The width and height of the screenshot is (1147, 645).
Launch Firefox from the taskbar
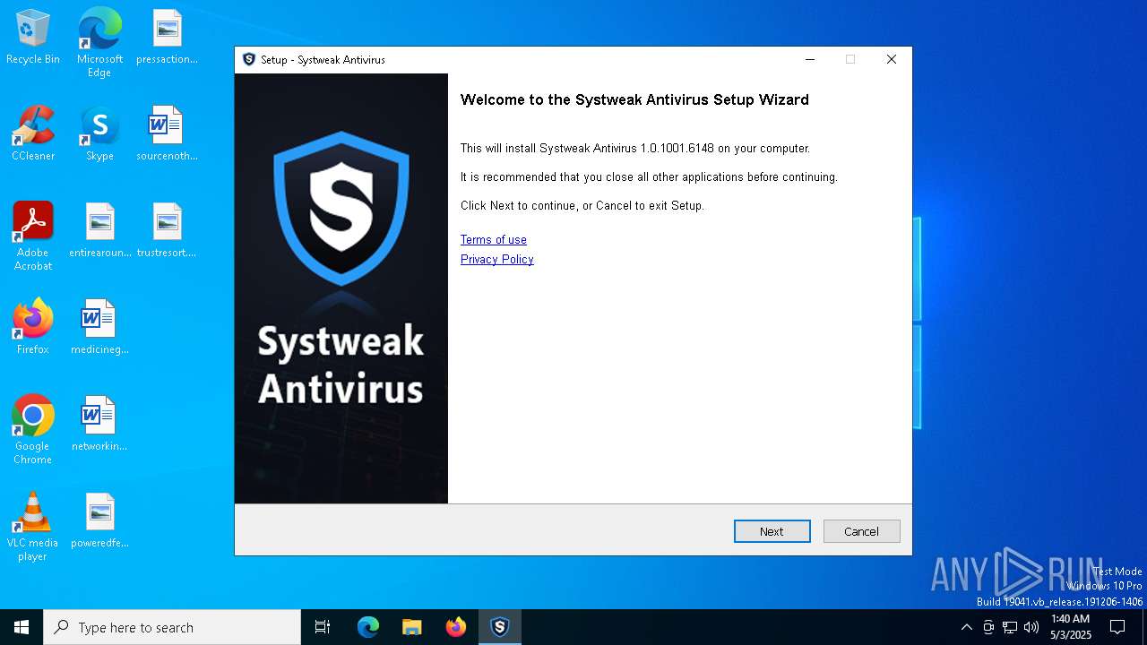pos(456,627)
